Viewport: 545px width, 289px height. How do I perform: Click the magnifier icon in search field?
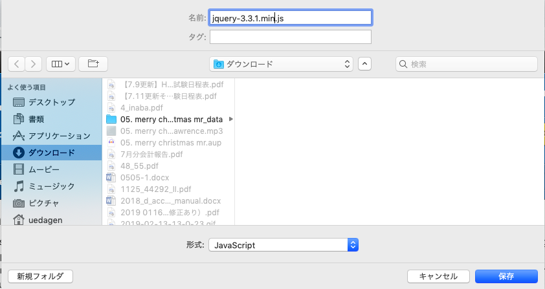[403, 64]
